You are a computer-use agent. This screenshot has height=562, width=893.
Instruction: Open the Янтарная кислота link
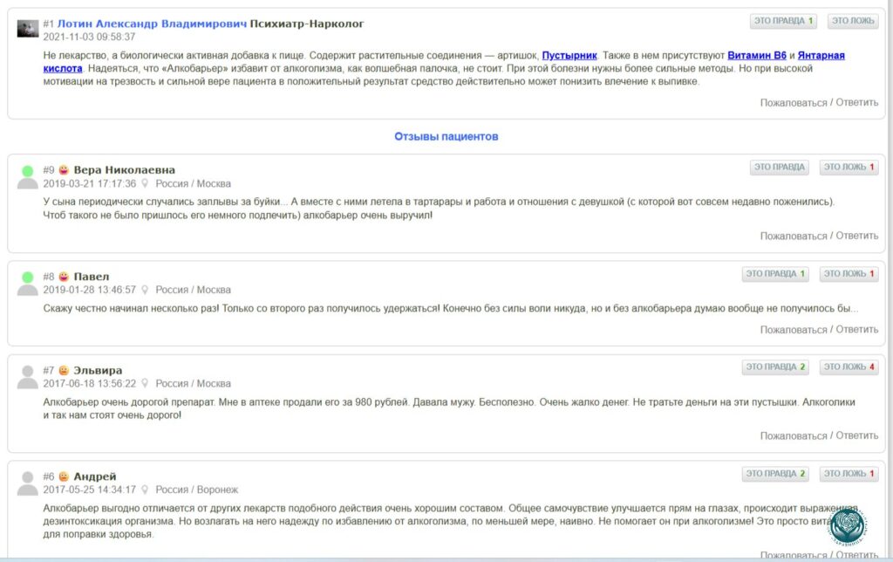pos(821,55)
